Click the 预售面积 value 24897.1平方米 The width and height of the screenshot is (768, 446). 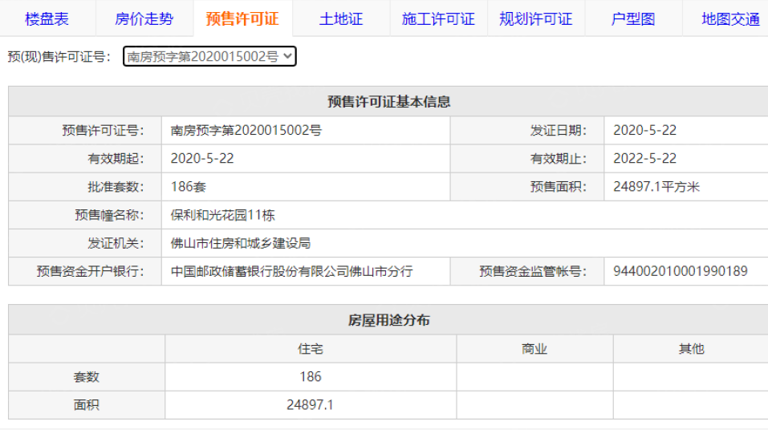coord(656,187)
